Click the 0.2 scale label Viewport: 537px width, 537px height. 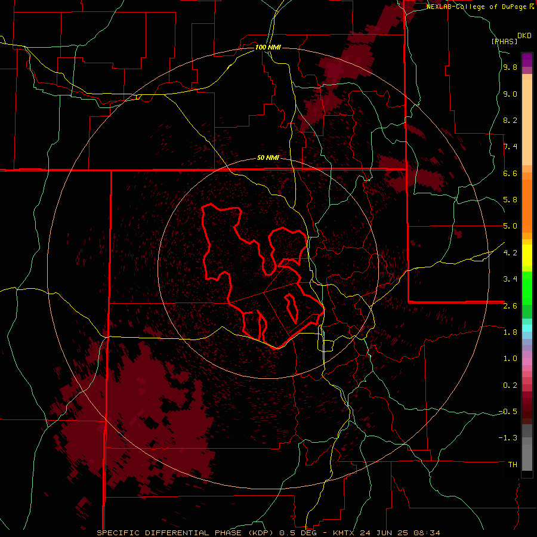(x=510, y=385)
